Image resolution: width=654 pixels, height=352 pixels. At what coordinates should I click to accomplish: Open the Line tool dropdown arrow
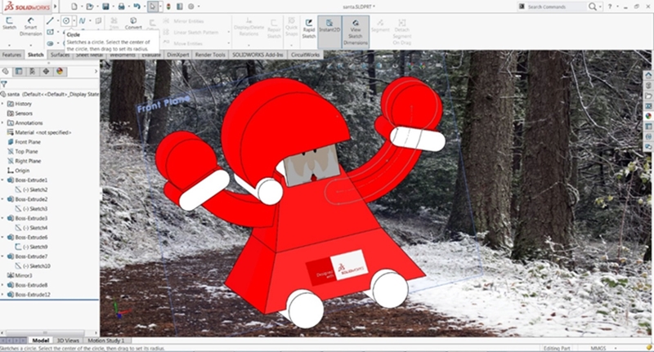pos(57,21)
